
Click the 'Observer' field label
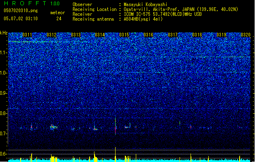tap(82, 4)
